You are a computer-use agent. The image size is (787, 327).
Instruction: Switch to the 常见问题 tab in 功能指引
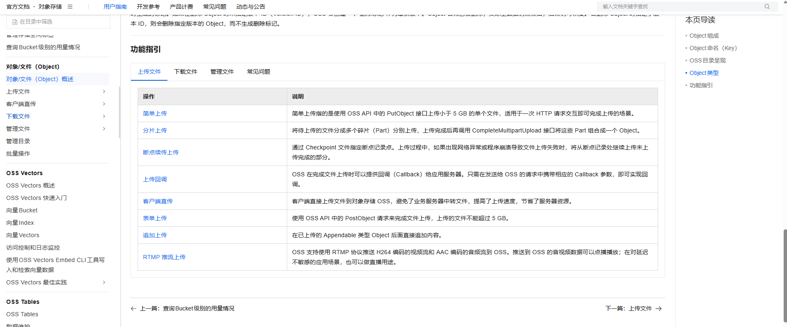[259, 72]
